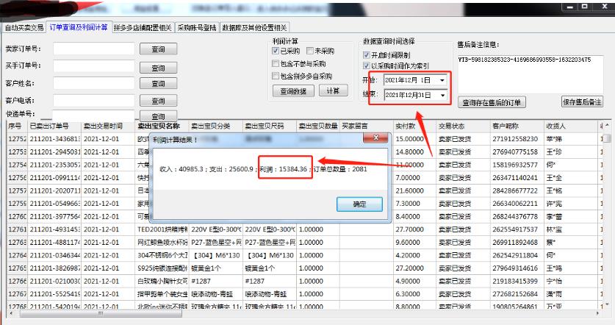Enable the 未采购 checkbox

click(310, 51)
